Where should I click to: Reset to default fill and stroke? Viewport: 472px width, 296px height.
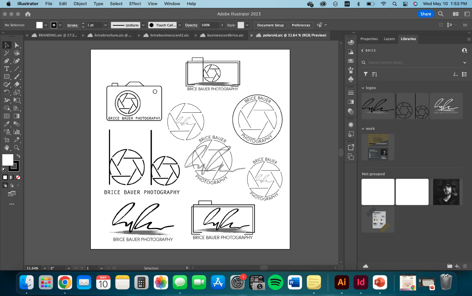pyautogui.click(x=4, y=169)
